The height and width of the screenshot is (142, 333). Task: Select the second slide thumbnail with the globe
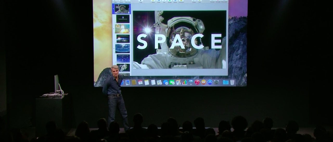click(x=123, y=19)
